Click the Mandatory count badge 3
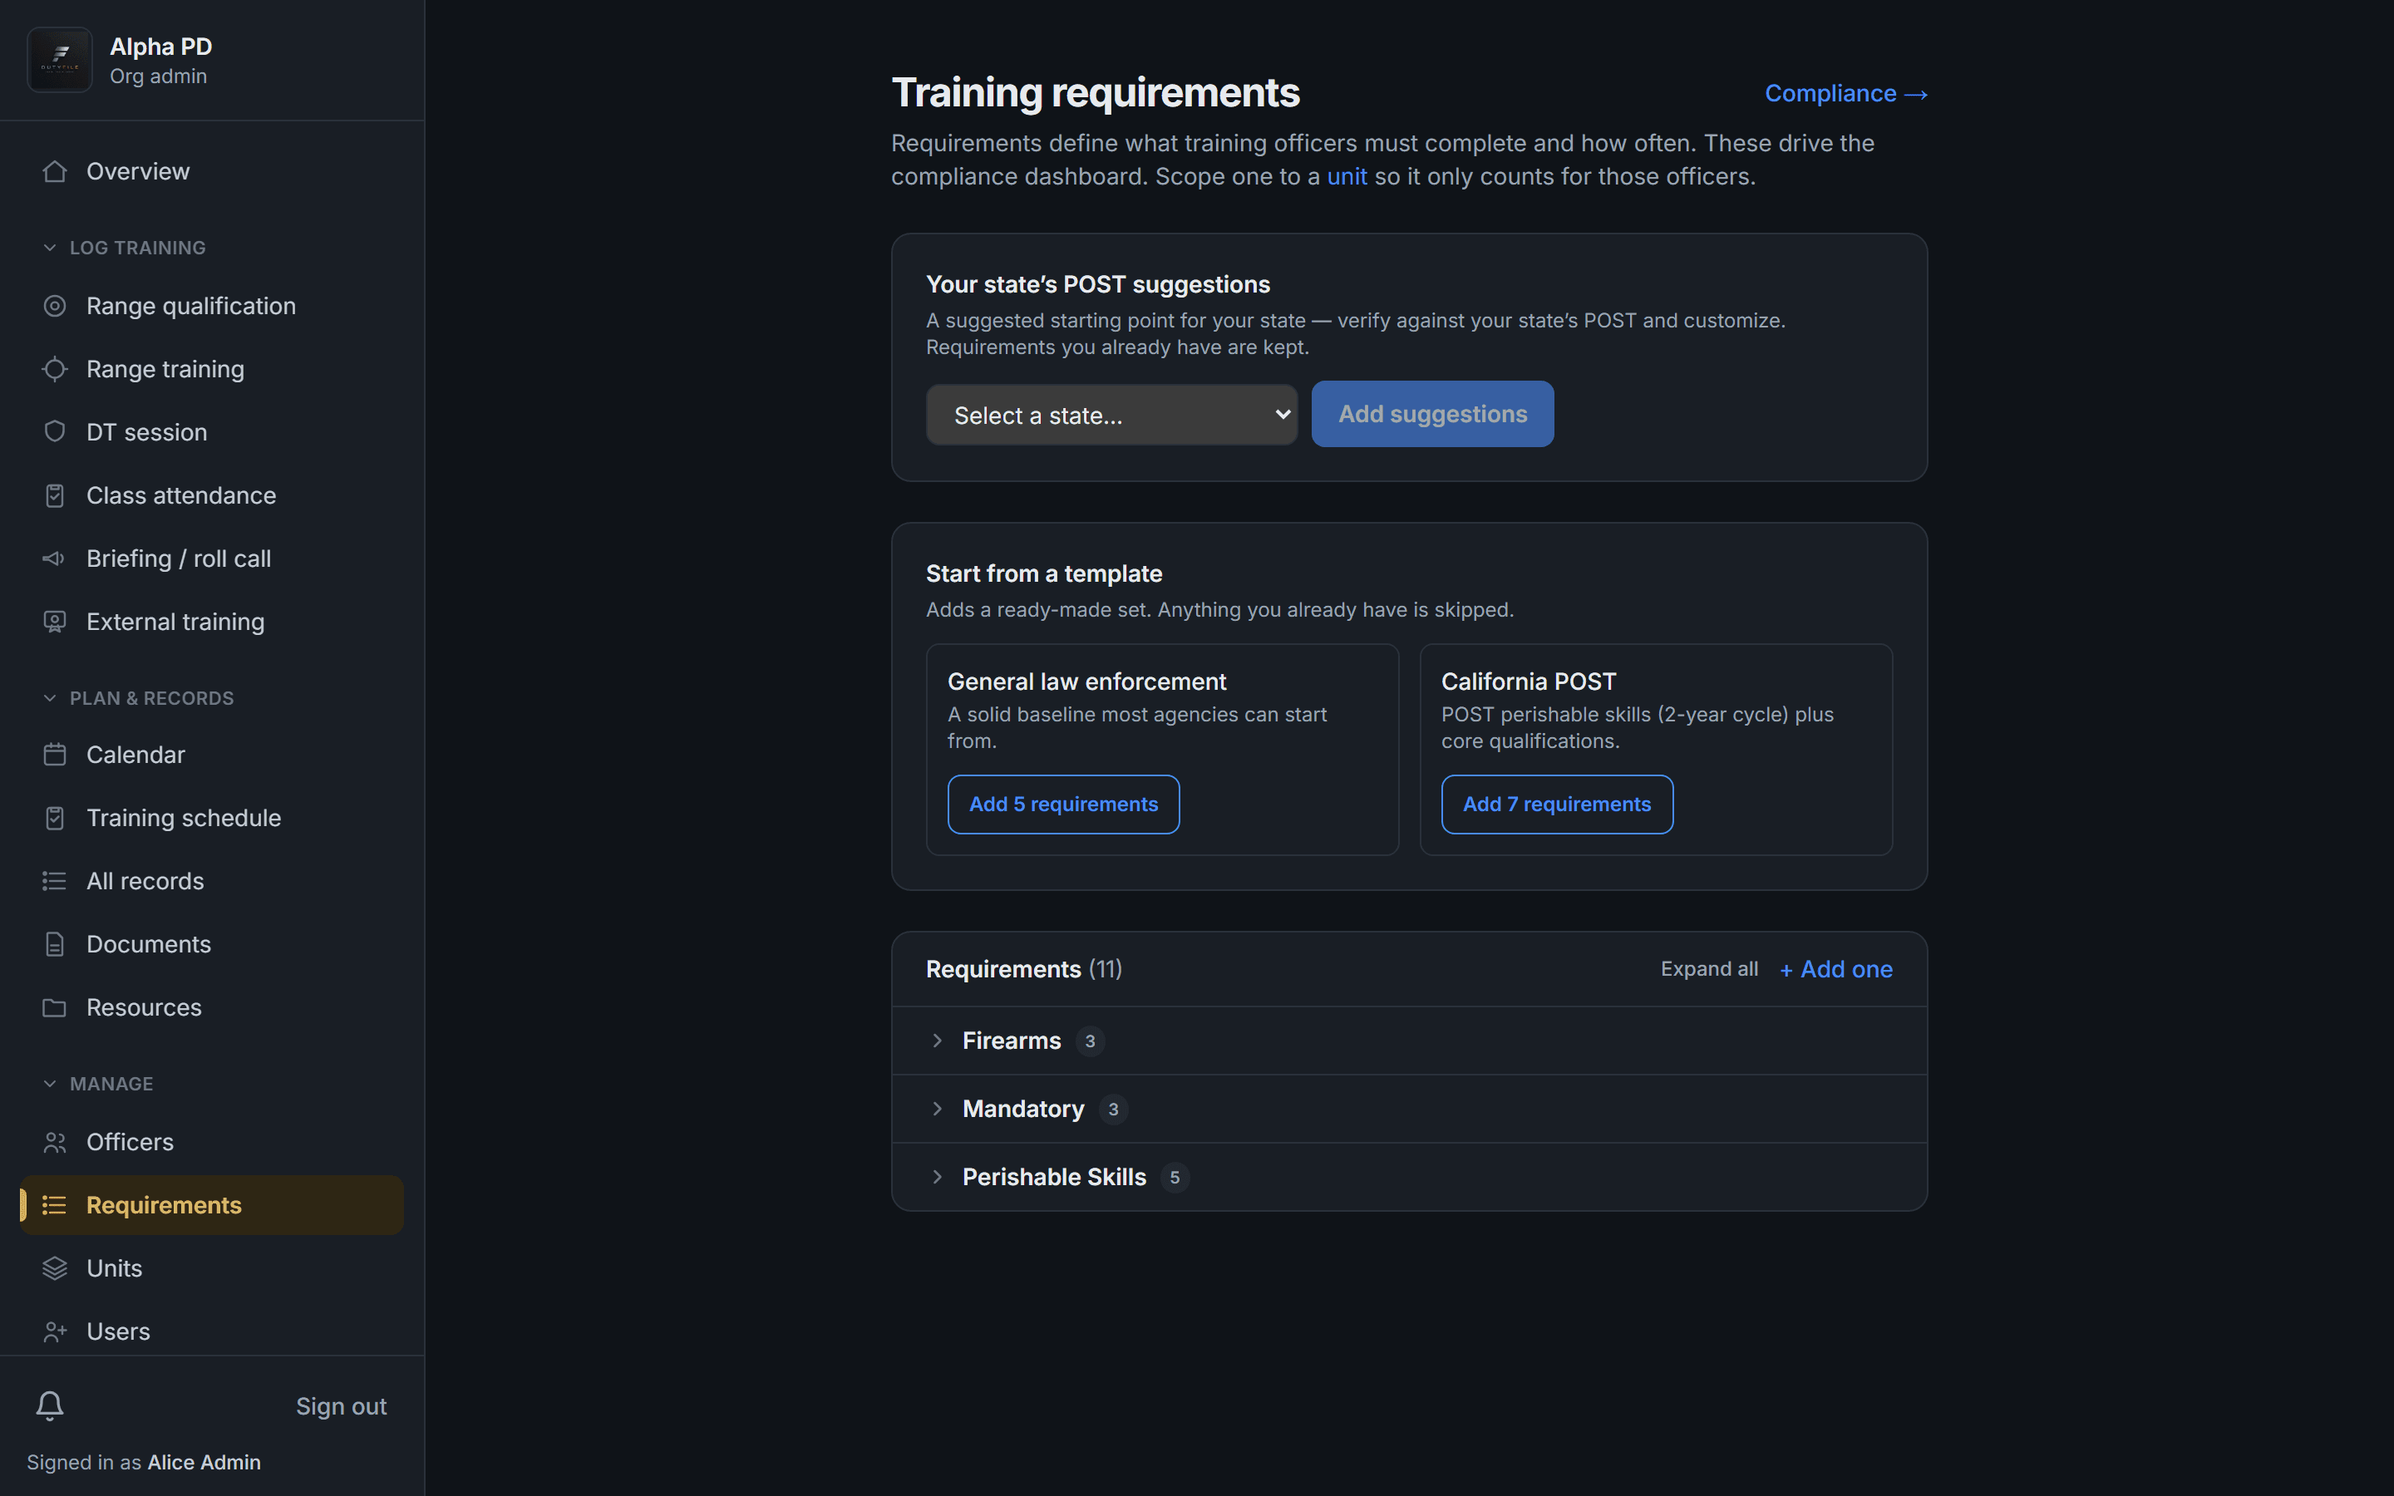Screen dimensions: 2394x1496 1113,1110
